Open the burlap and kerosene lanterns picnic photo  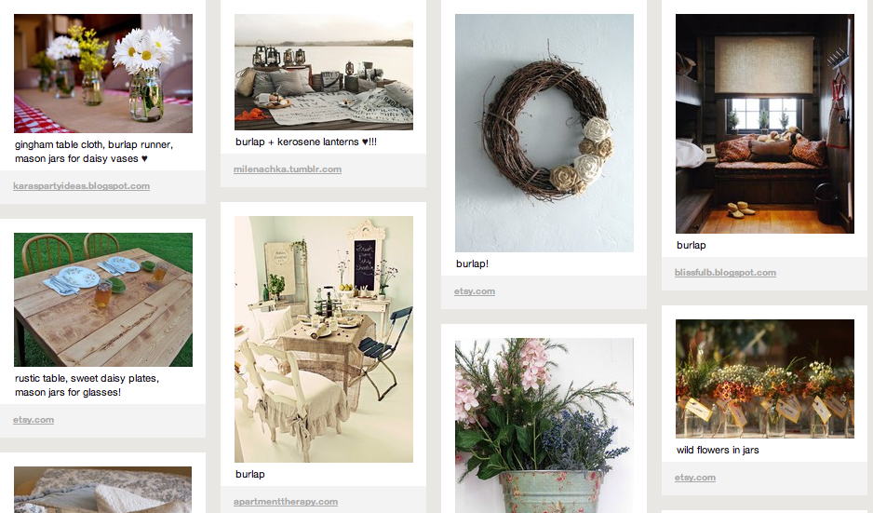(324, 73)
